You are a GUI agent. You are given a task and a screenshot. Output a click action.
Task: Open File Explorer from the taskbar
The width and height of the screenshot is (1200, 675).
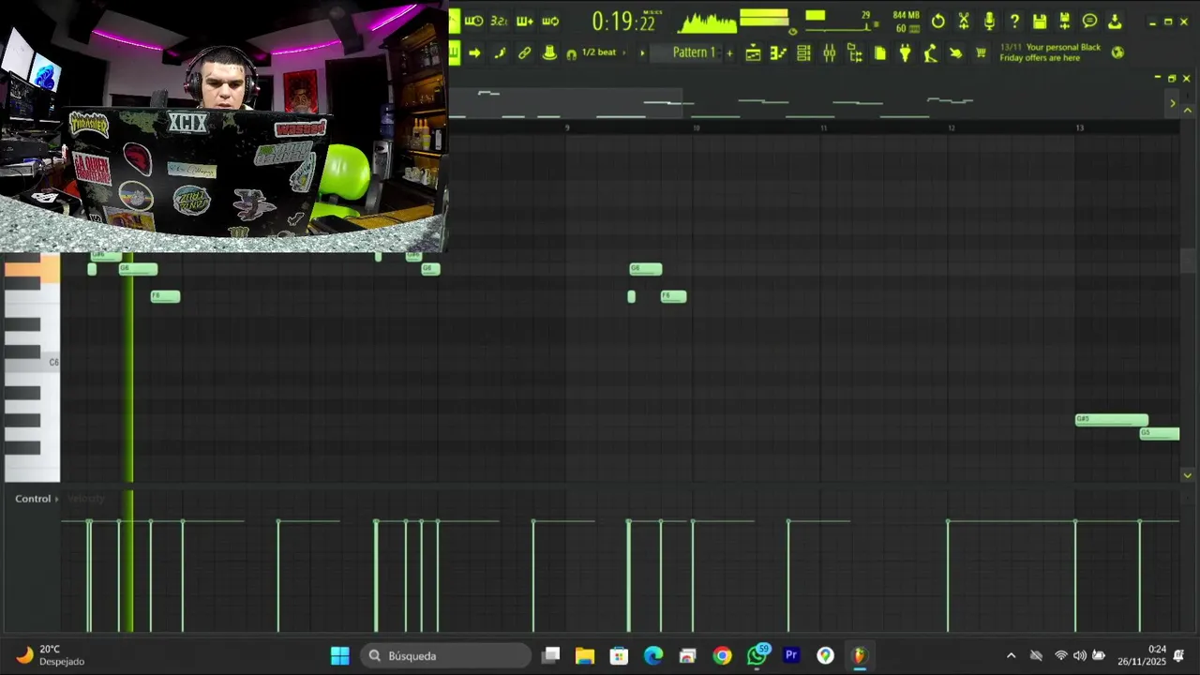[585, 655]
